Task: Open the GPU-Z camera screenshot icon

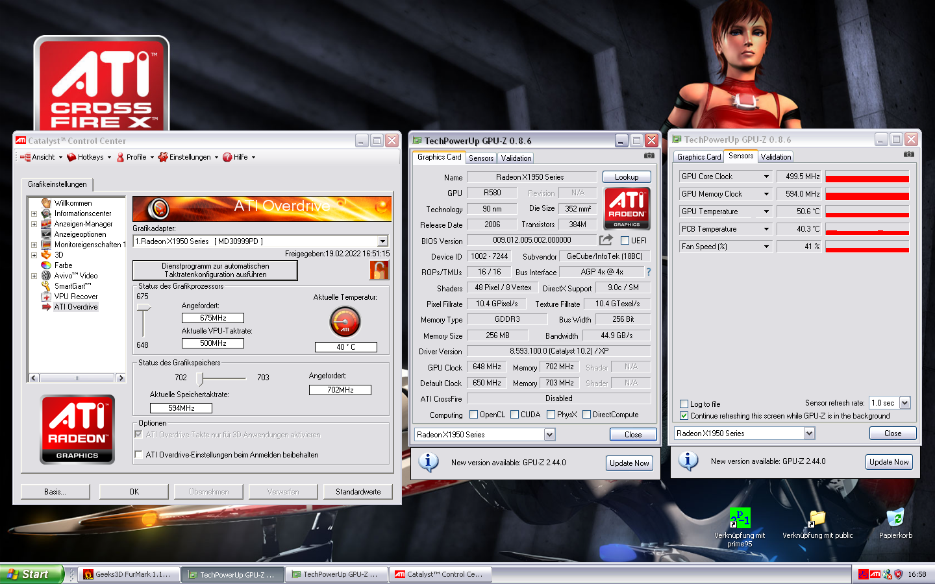Action: 649,156
